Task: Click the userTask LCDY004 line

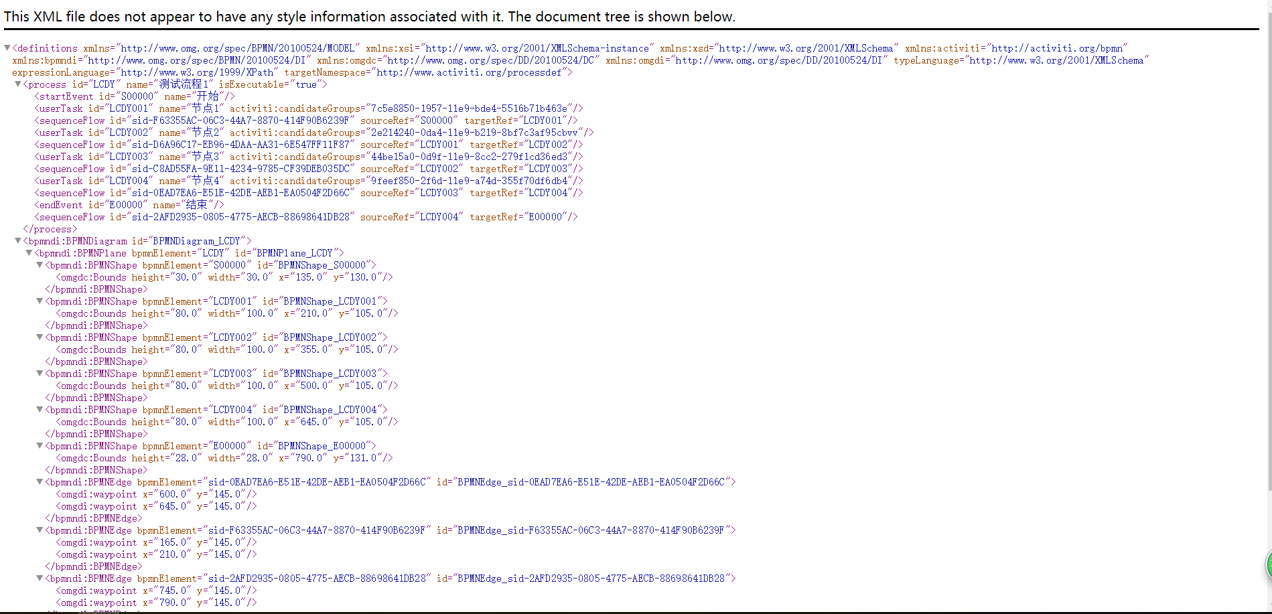Action: 309,181
